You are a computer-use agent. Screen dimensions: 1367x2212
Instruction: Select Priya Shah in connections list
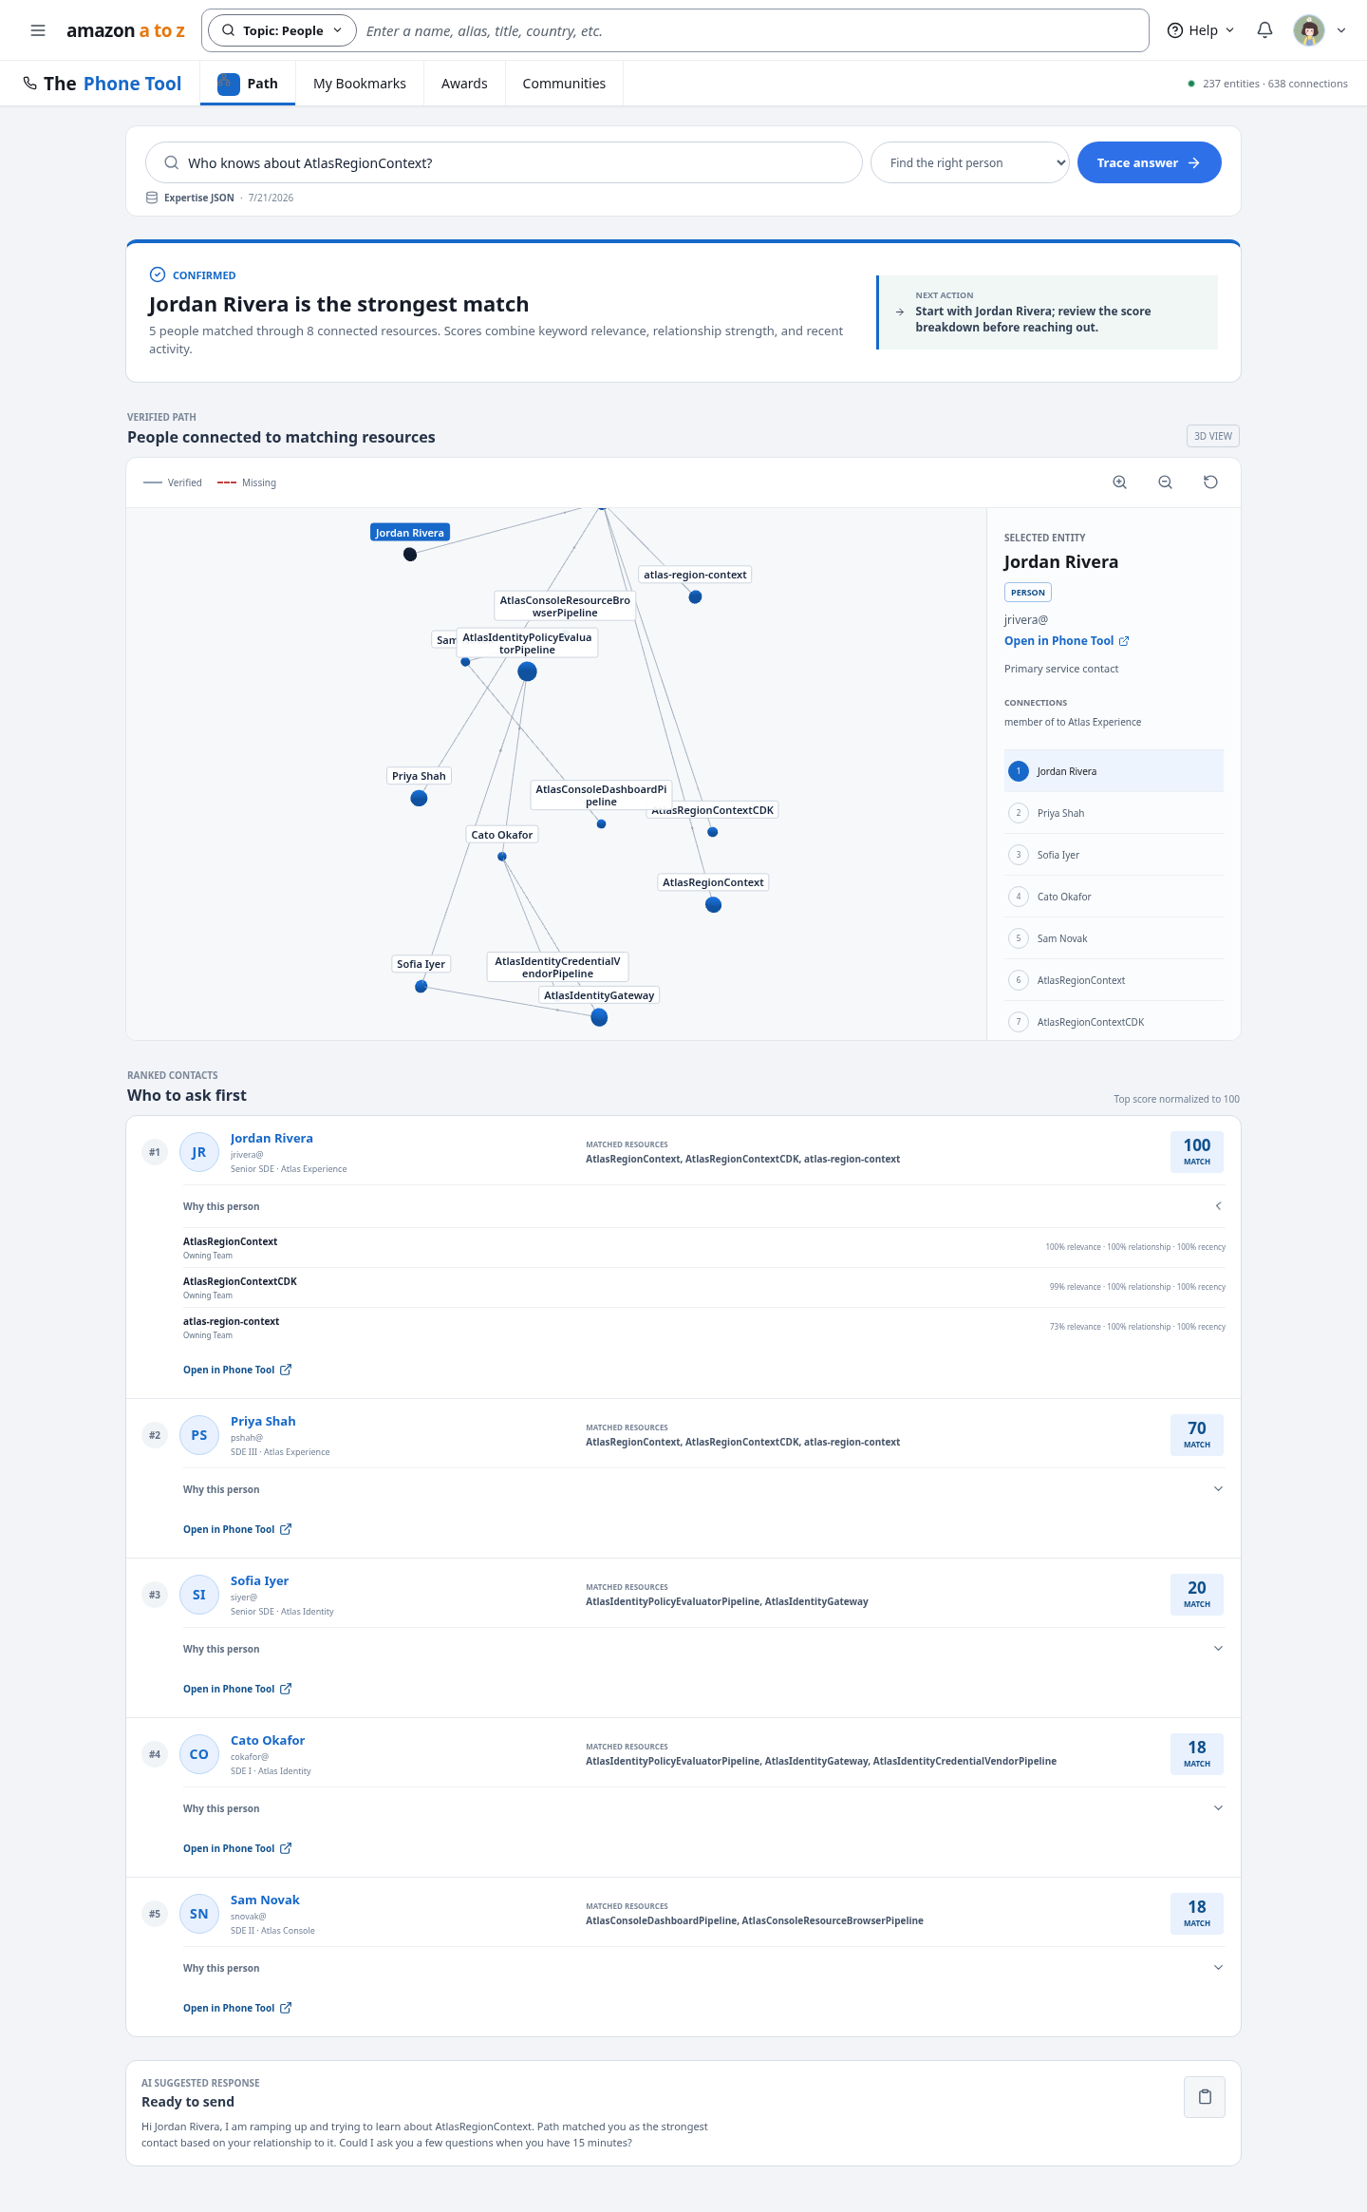[1114, 813]
